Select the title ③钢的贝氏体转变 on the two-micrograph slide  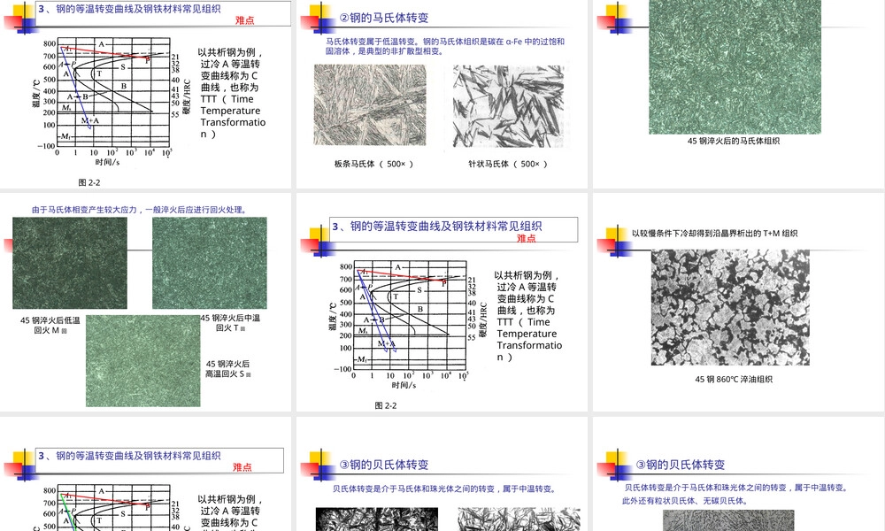[384, 465]
